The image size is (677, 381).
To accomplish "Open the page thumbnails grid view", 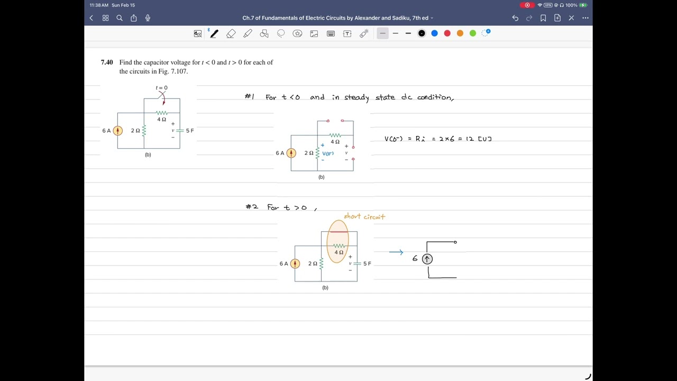I will (x=105, y=18).
